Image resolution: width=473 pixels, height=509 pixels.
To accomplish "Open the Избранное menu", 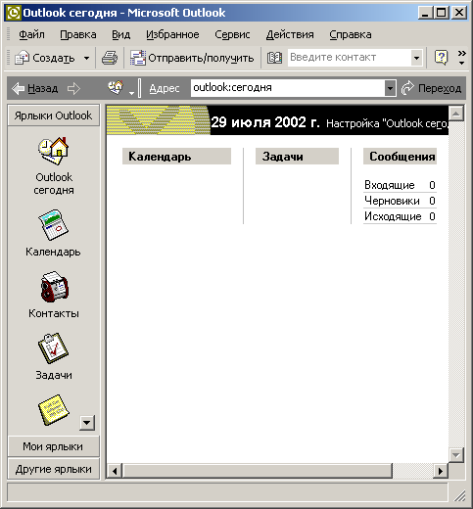I will (172, 34).
